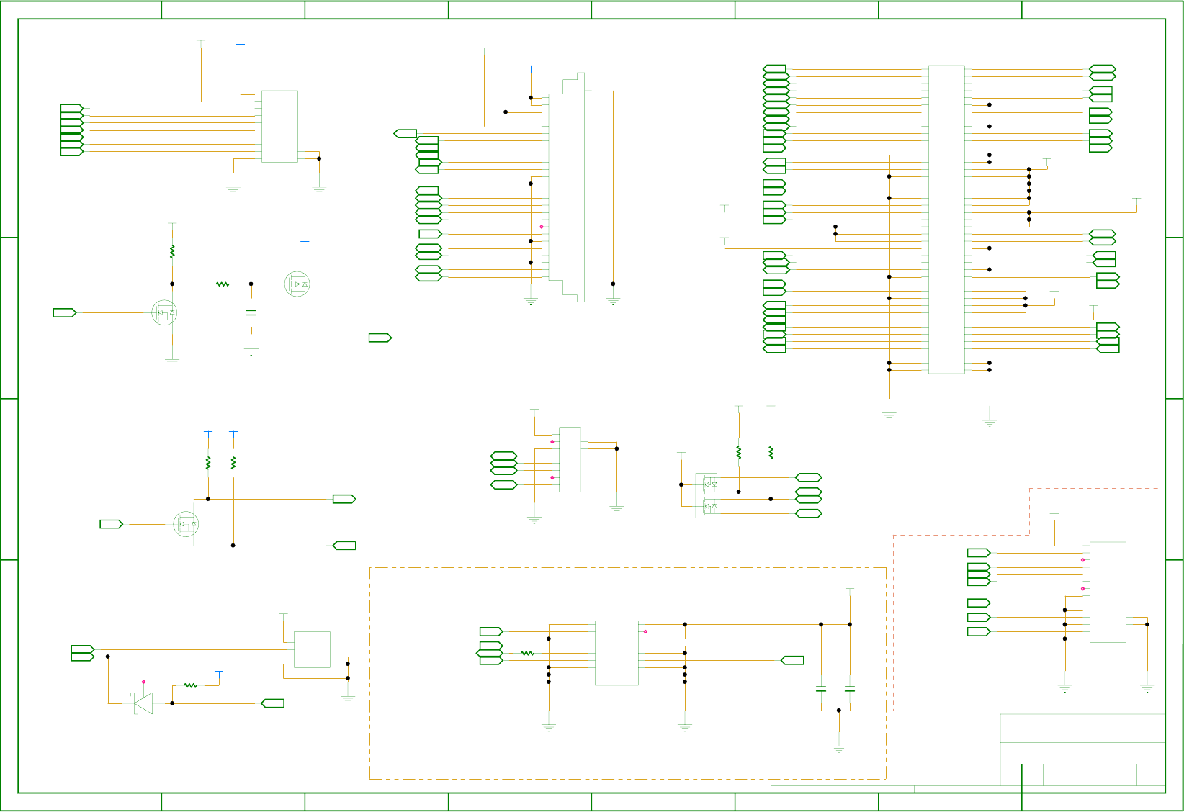
Task: Select the small IC left of the dual MOSFET
Action: pos(570,459)
